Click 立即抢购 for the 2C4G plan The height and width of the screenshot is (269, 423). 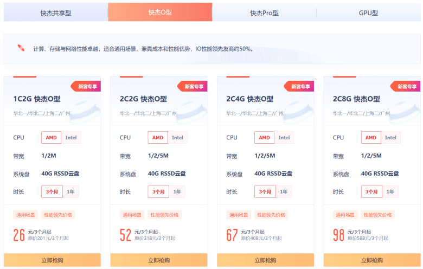pyautogui.click(x=265, y=260)
